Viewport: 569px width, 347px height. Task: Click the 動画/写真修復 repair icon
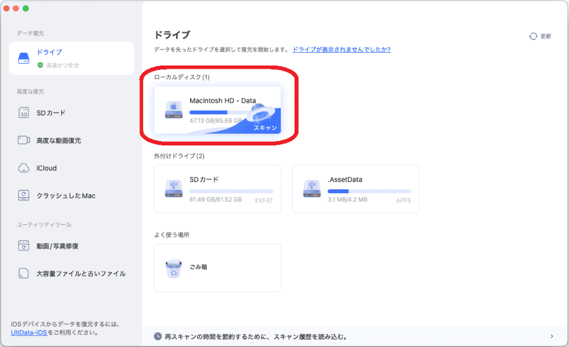23,245
